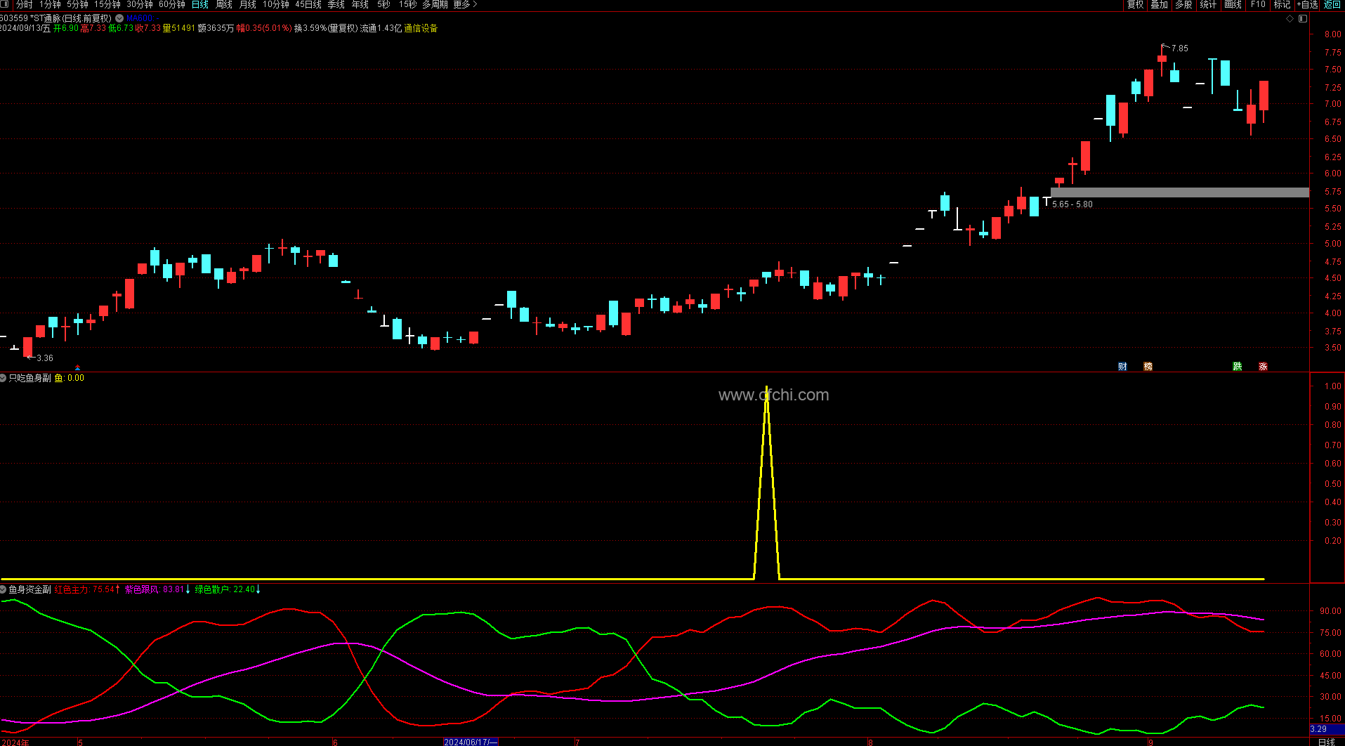Click the diamond marker icon at chart top-right
The height and width of the screenshot is (746, 1345).
[x=1290, y=18]
